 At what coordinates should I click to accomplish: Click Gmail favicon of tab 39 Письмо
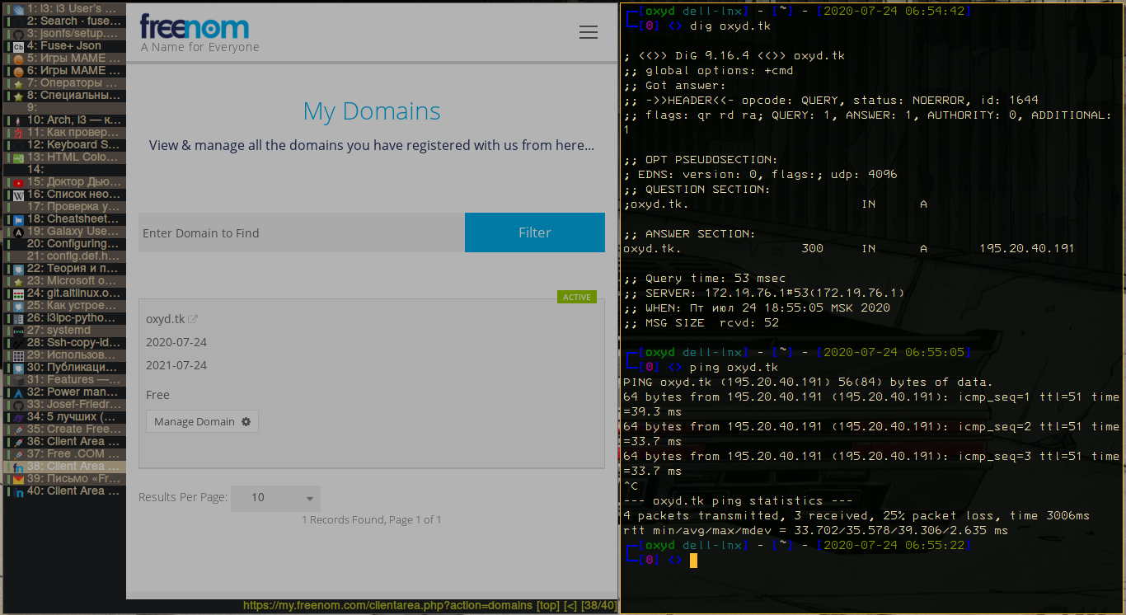point(18,479)
